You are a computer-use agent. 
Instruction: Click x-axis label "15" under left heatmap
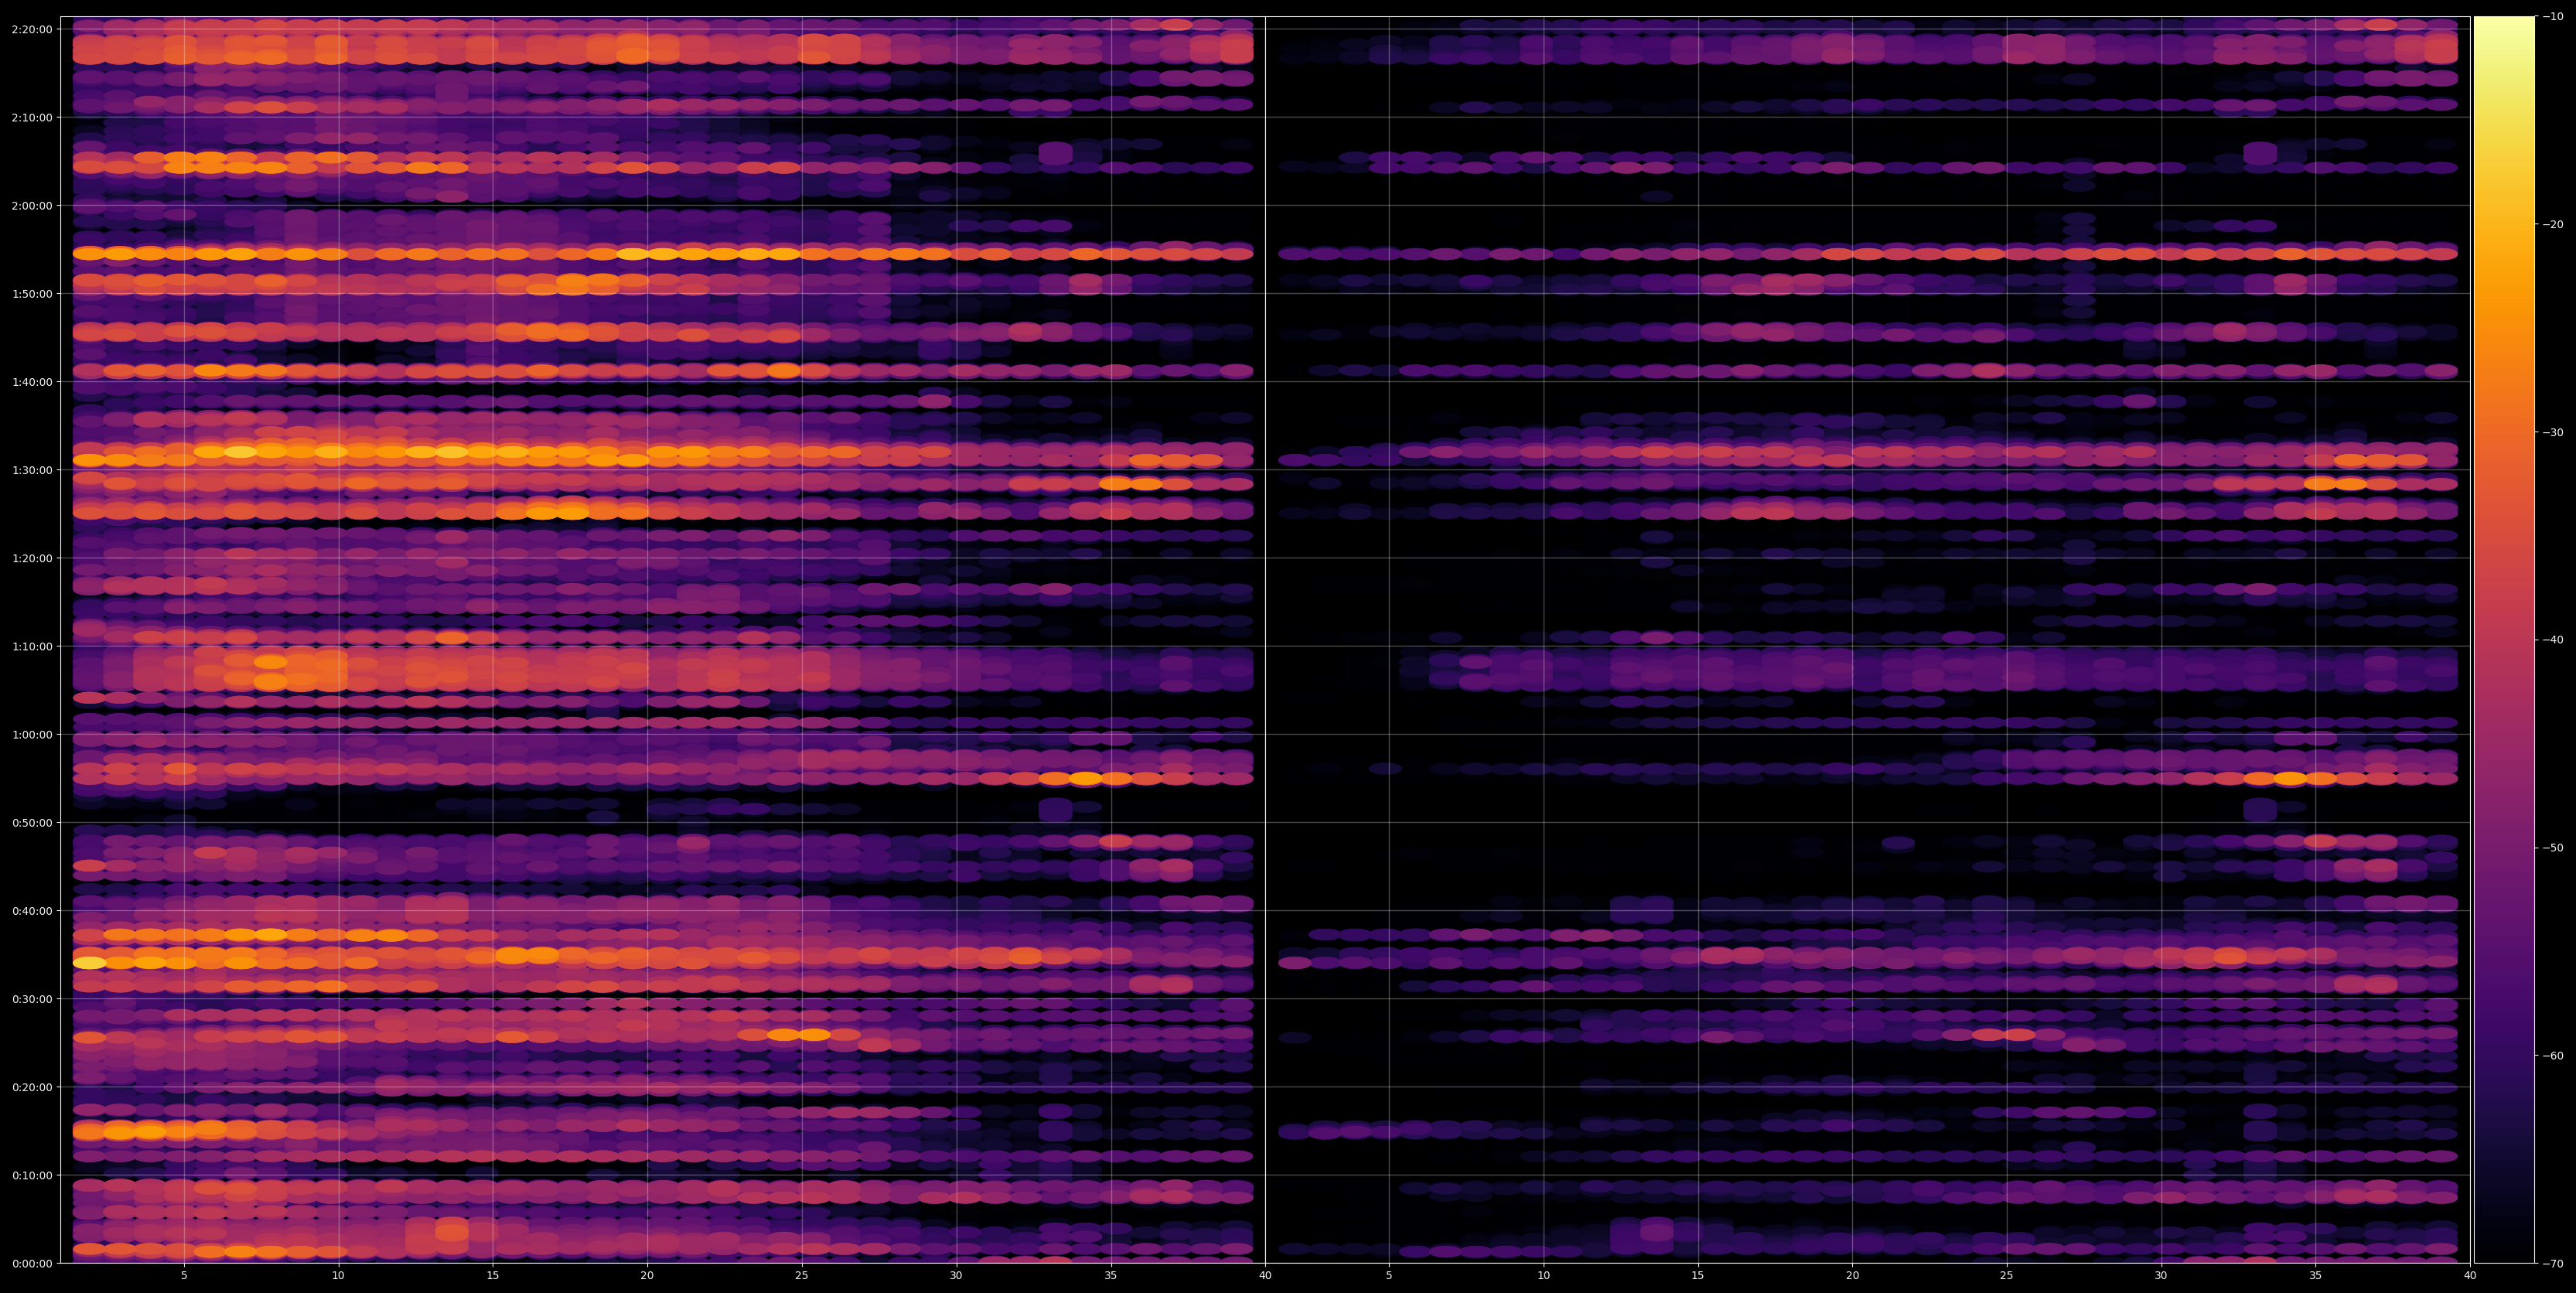click(x=493, y=1276)
